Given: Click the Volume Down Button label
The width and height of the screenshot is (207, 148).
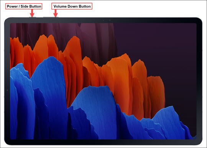Looking at the screenshot, I should point(72,6).
